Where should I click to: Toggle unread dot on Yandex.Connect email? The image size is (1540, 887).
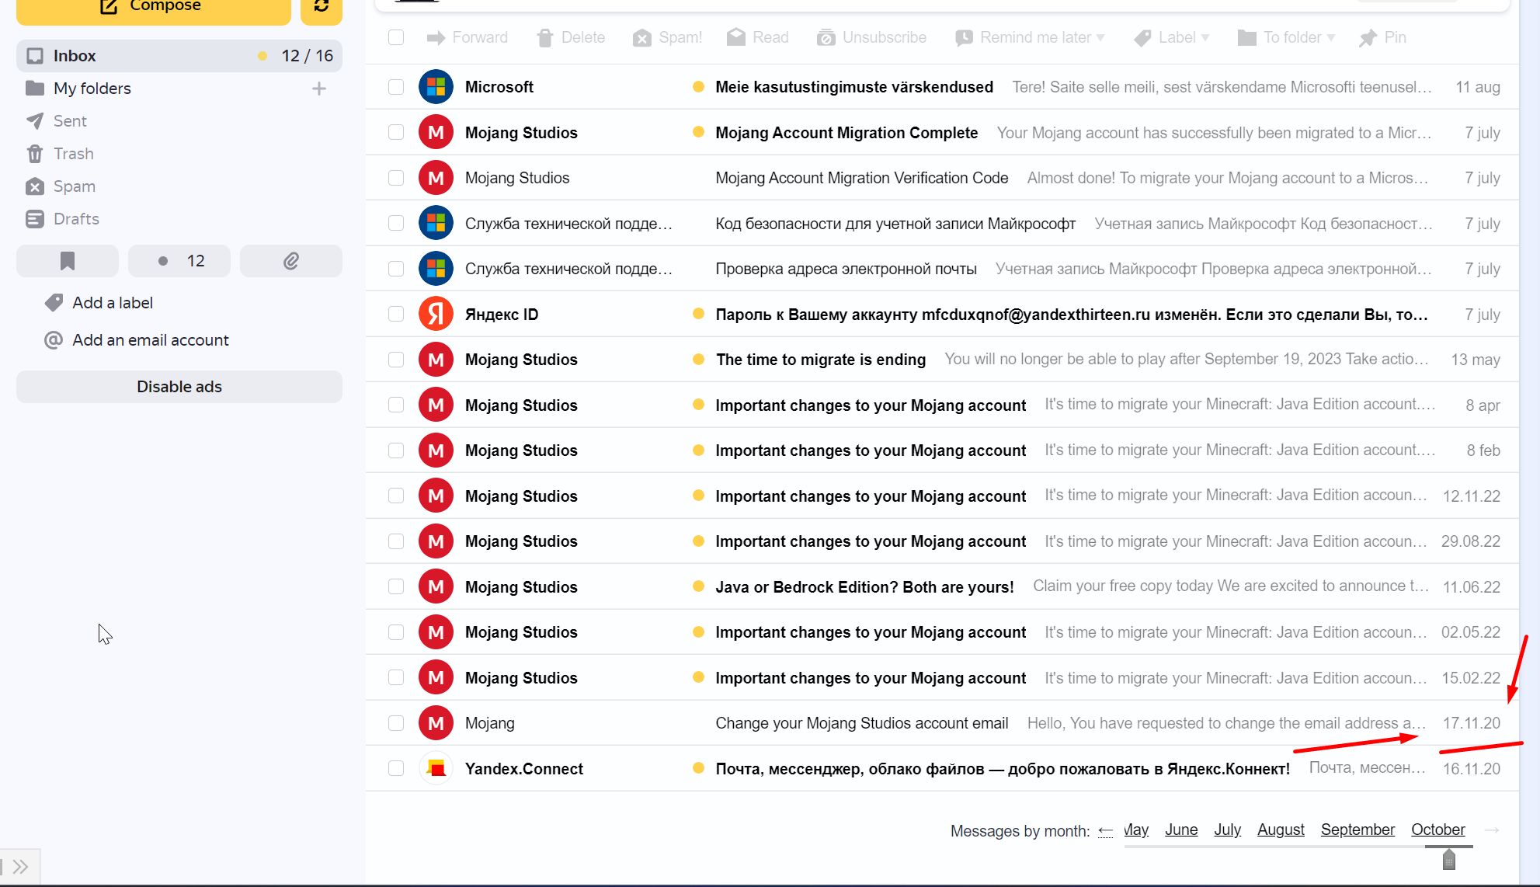[698, 769]
